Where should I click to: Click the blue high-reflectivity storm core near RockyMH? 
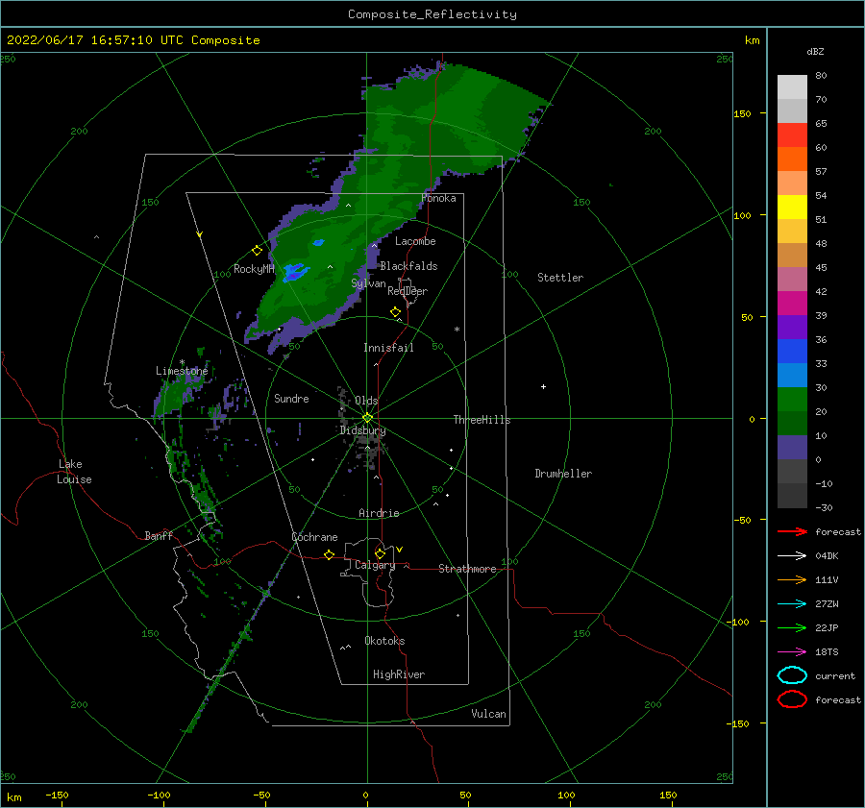tap(295, 272)
